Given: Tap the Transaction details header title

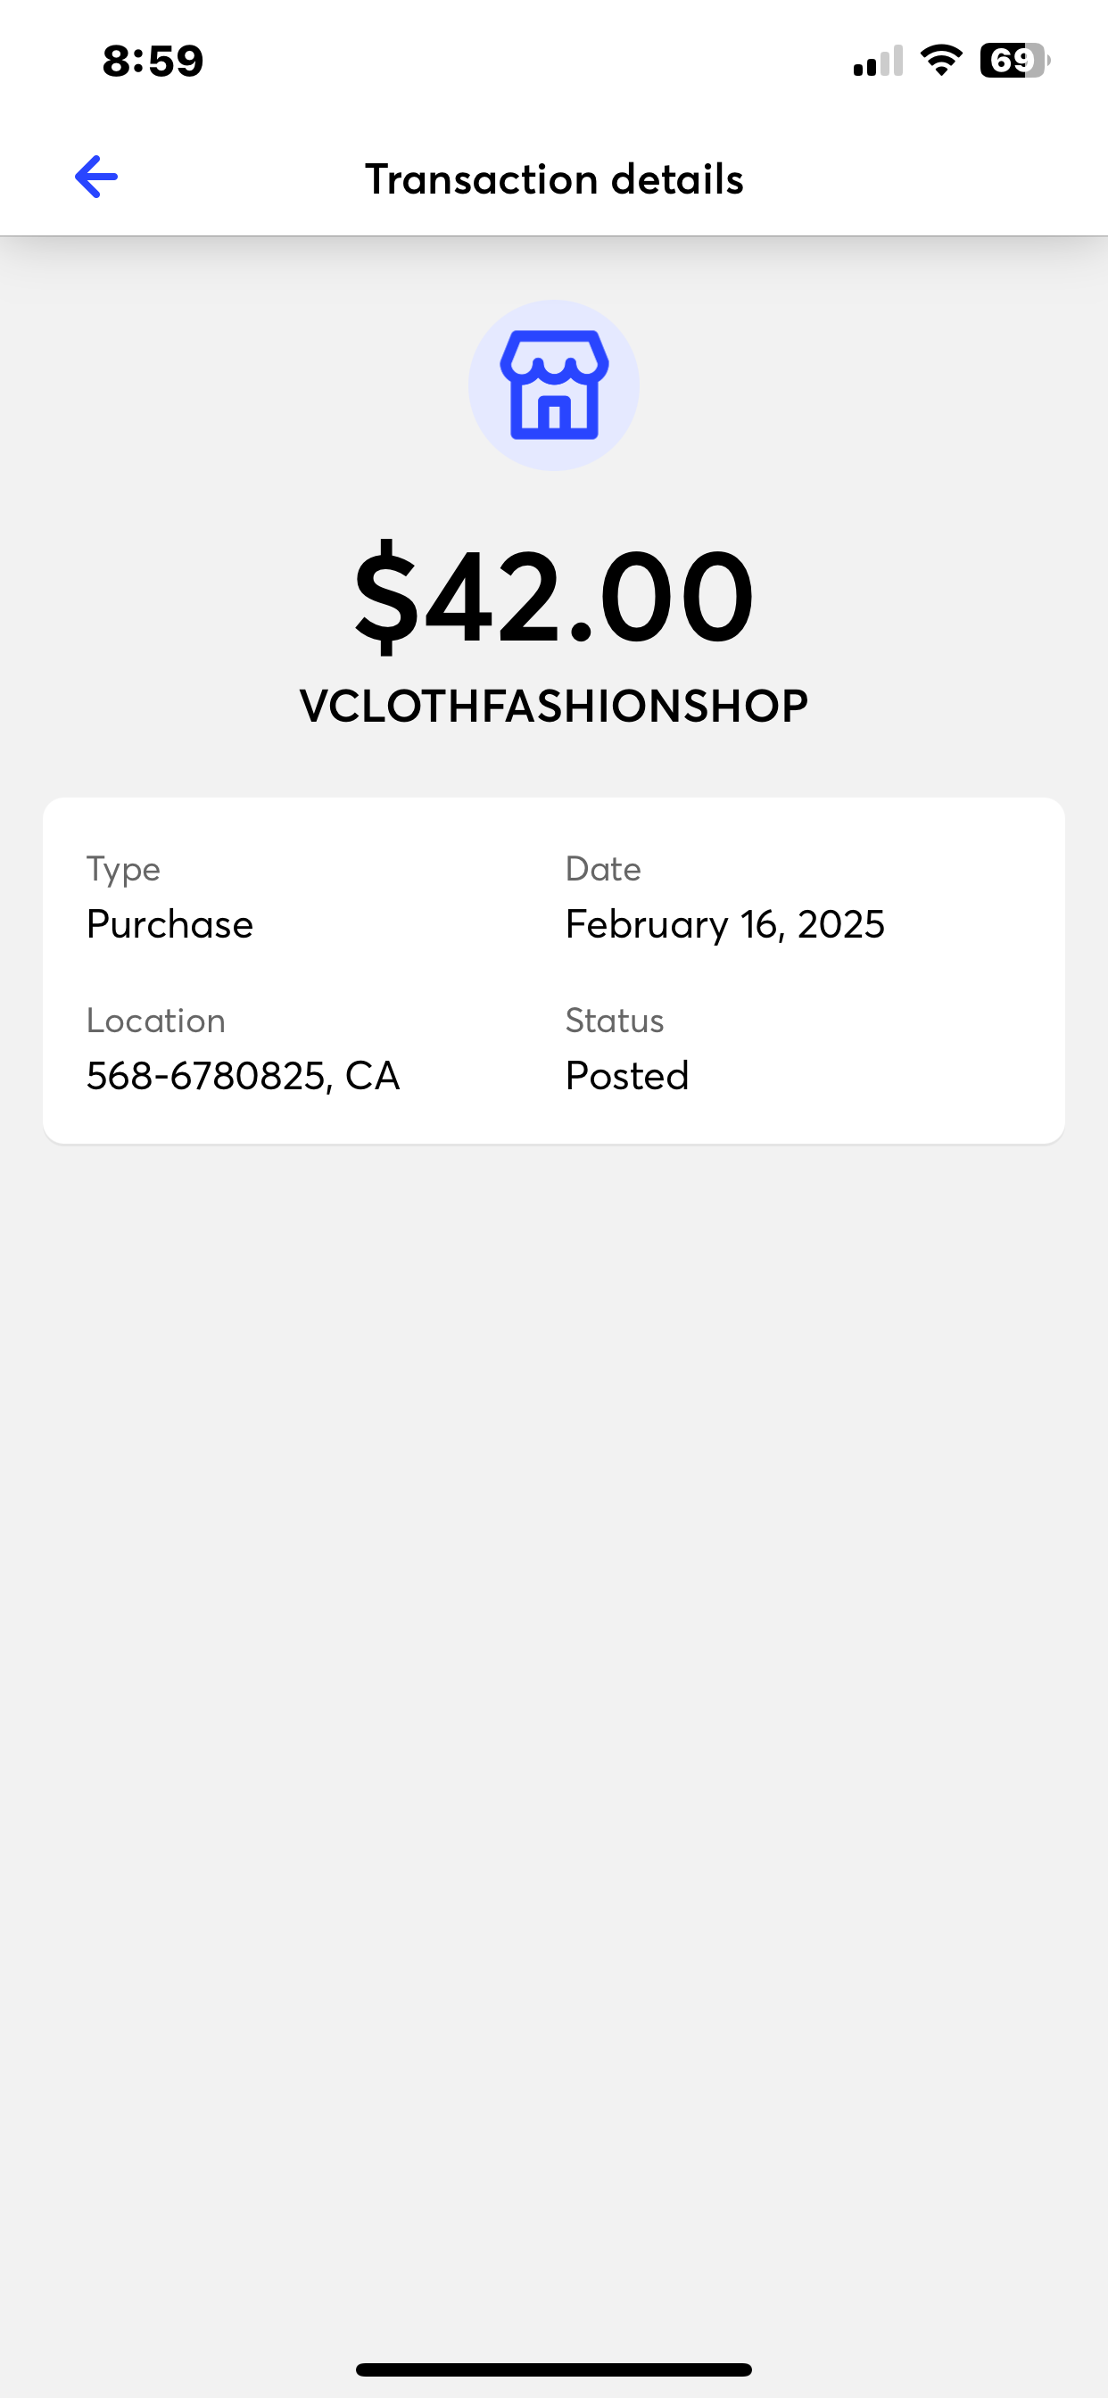Looking at the screenshot, I should pos(554,178).
